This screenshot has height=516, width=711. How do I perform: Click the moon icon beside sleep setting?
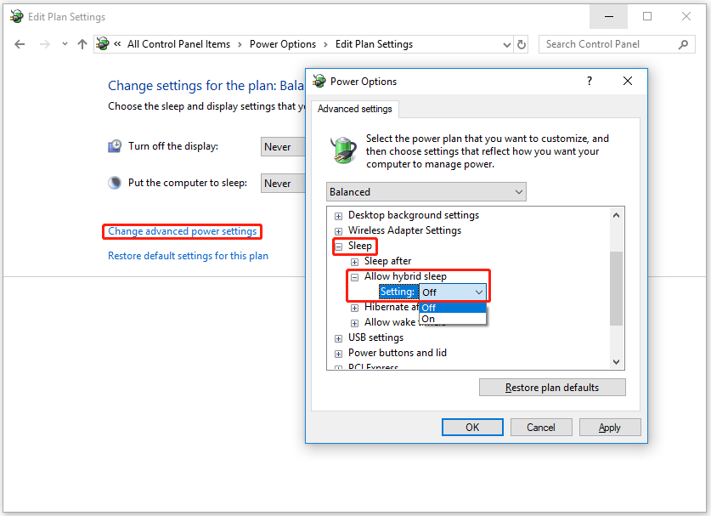click(115, 183)
